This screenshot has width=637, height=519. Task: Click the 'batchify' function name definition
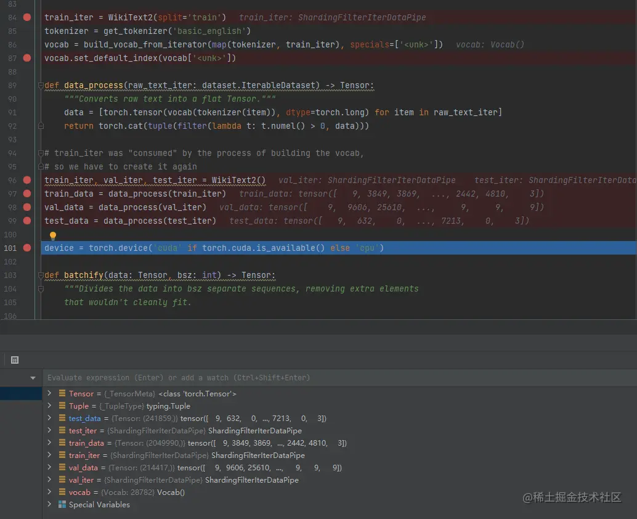coord(84,275)
